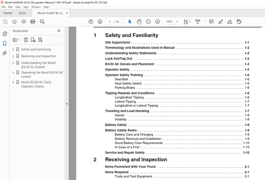Open the fit page options icon
Viewport: 265px width, 180px height.
coord(187,22)
